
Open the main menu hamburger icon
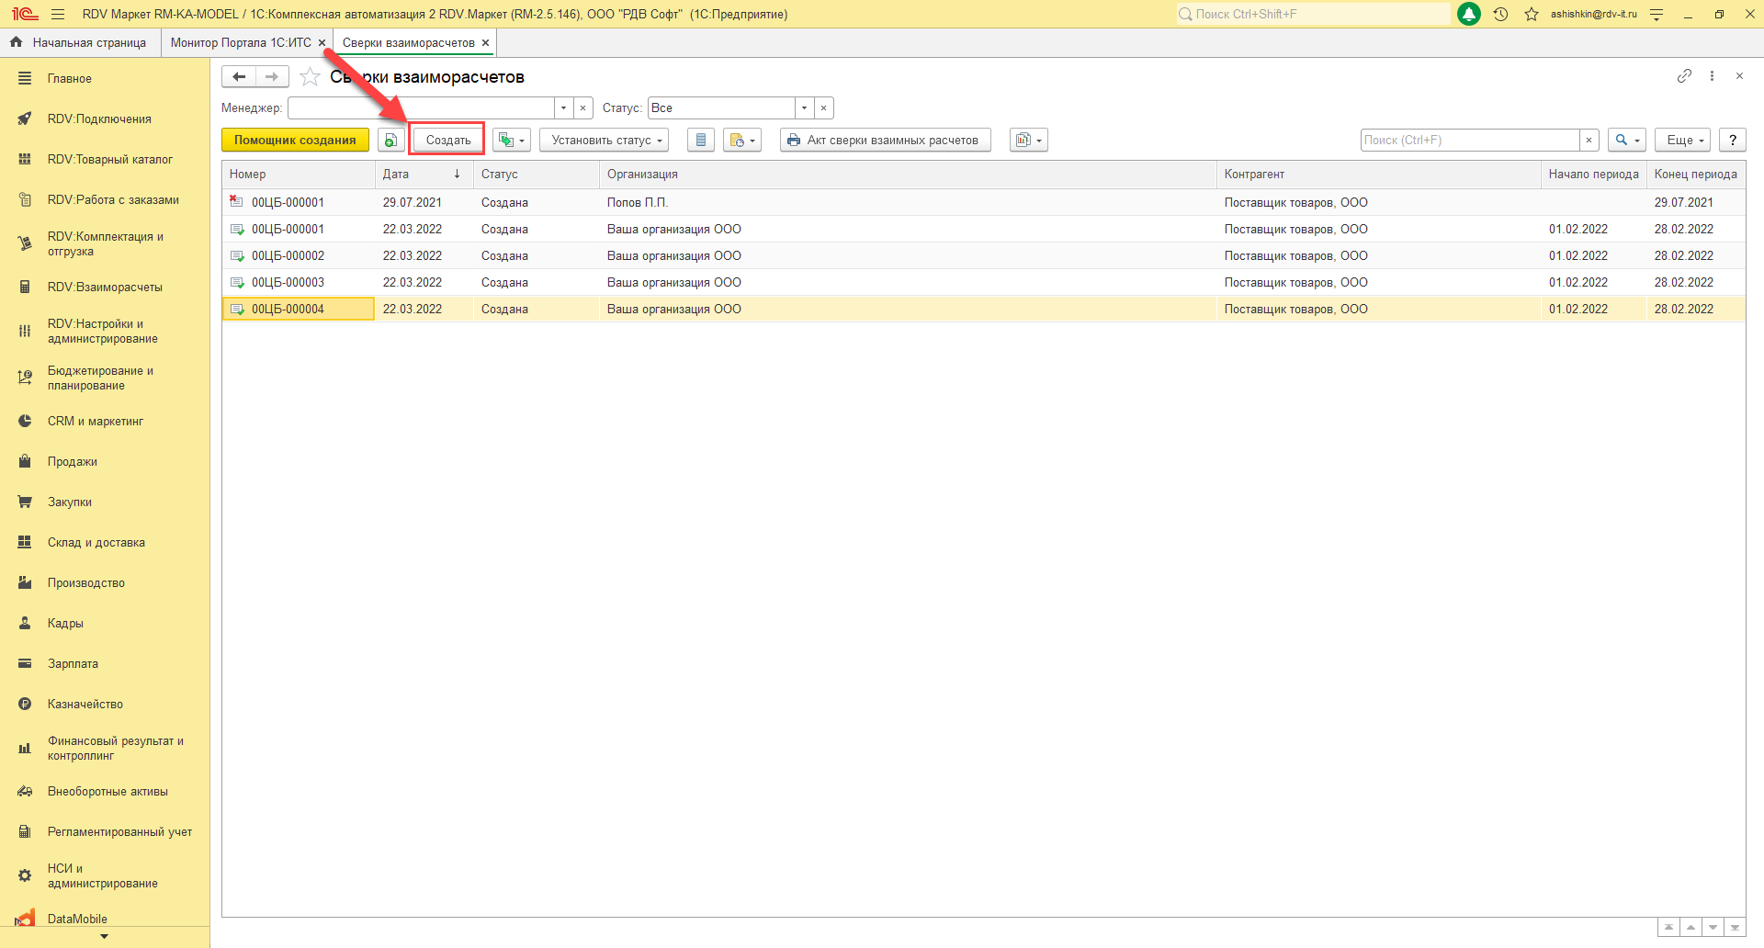click(58, 14)
